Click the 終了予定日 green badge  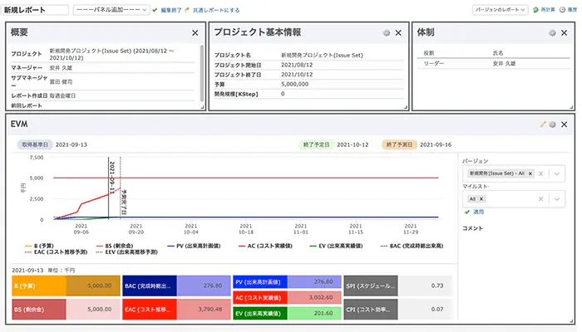coord(316,144)
